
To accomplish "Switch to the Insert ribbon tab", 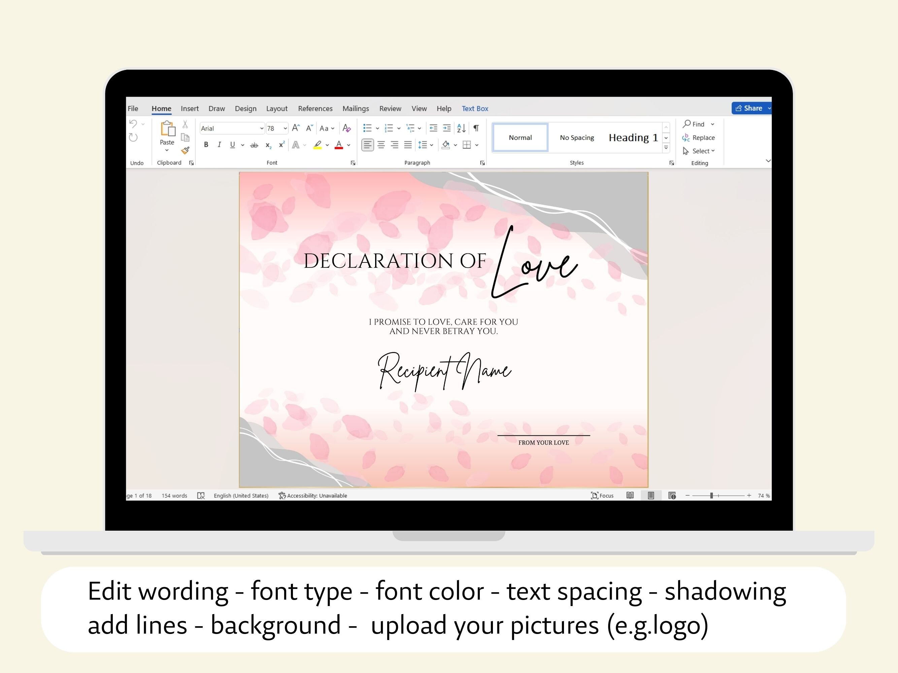I will (190, 108).
